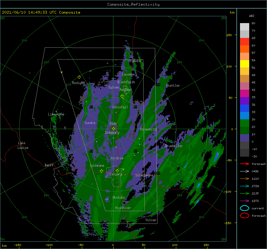Screen dimensions: 267x249
Task: Click the red forecast arrow in legend
Action: coord(244,164)
